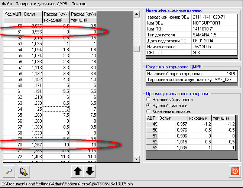The width and height of the screenshot is (243, 188).
Task: Click ADC code cell 63 in main table
Action: pos(13,103)
